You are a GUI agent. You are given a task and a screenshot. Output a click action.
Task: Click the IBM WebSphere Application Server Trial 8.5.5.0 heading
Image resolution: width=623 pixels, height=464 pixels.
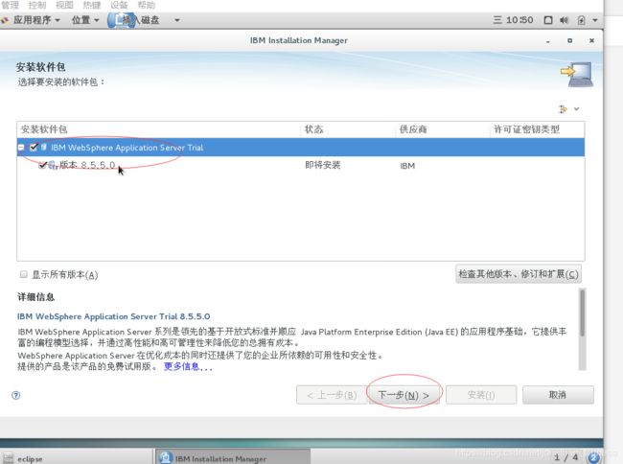pyautogui.click(x=114, y=316)
